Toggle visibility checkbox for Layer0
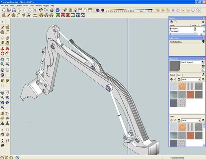Image resolution: width=206 pixels, height=160 pixels. pos(195,29)
